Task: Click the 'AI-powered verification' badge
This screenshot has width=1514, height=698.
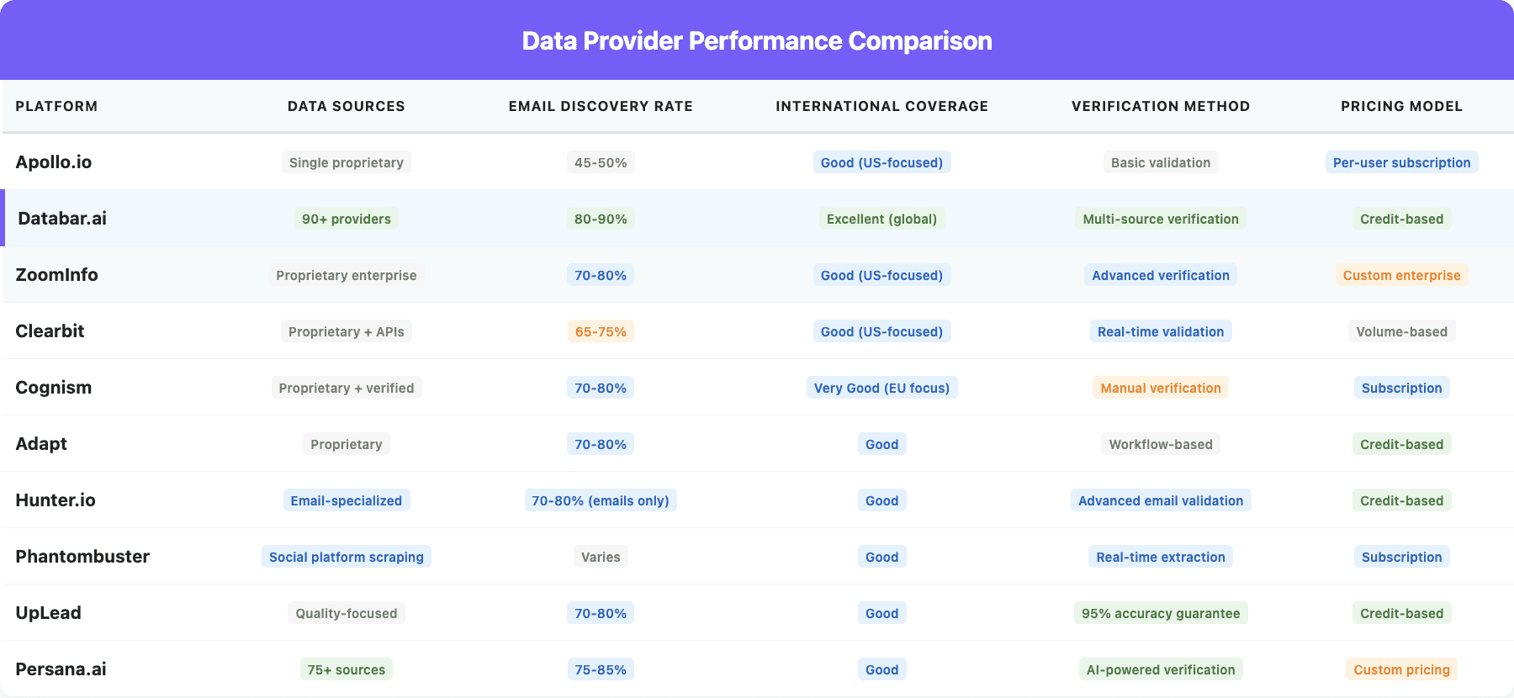Action: point(1161,669)
